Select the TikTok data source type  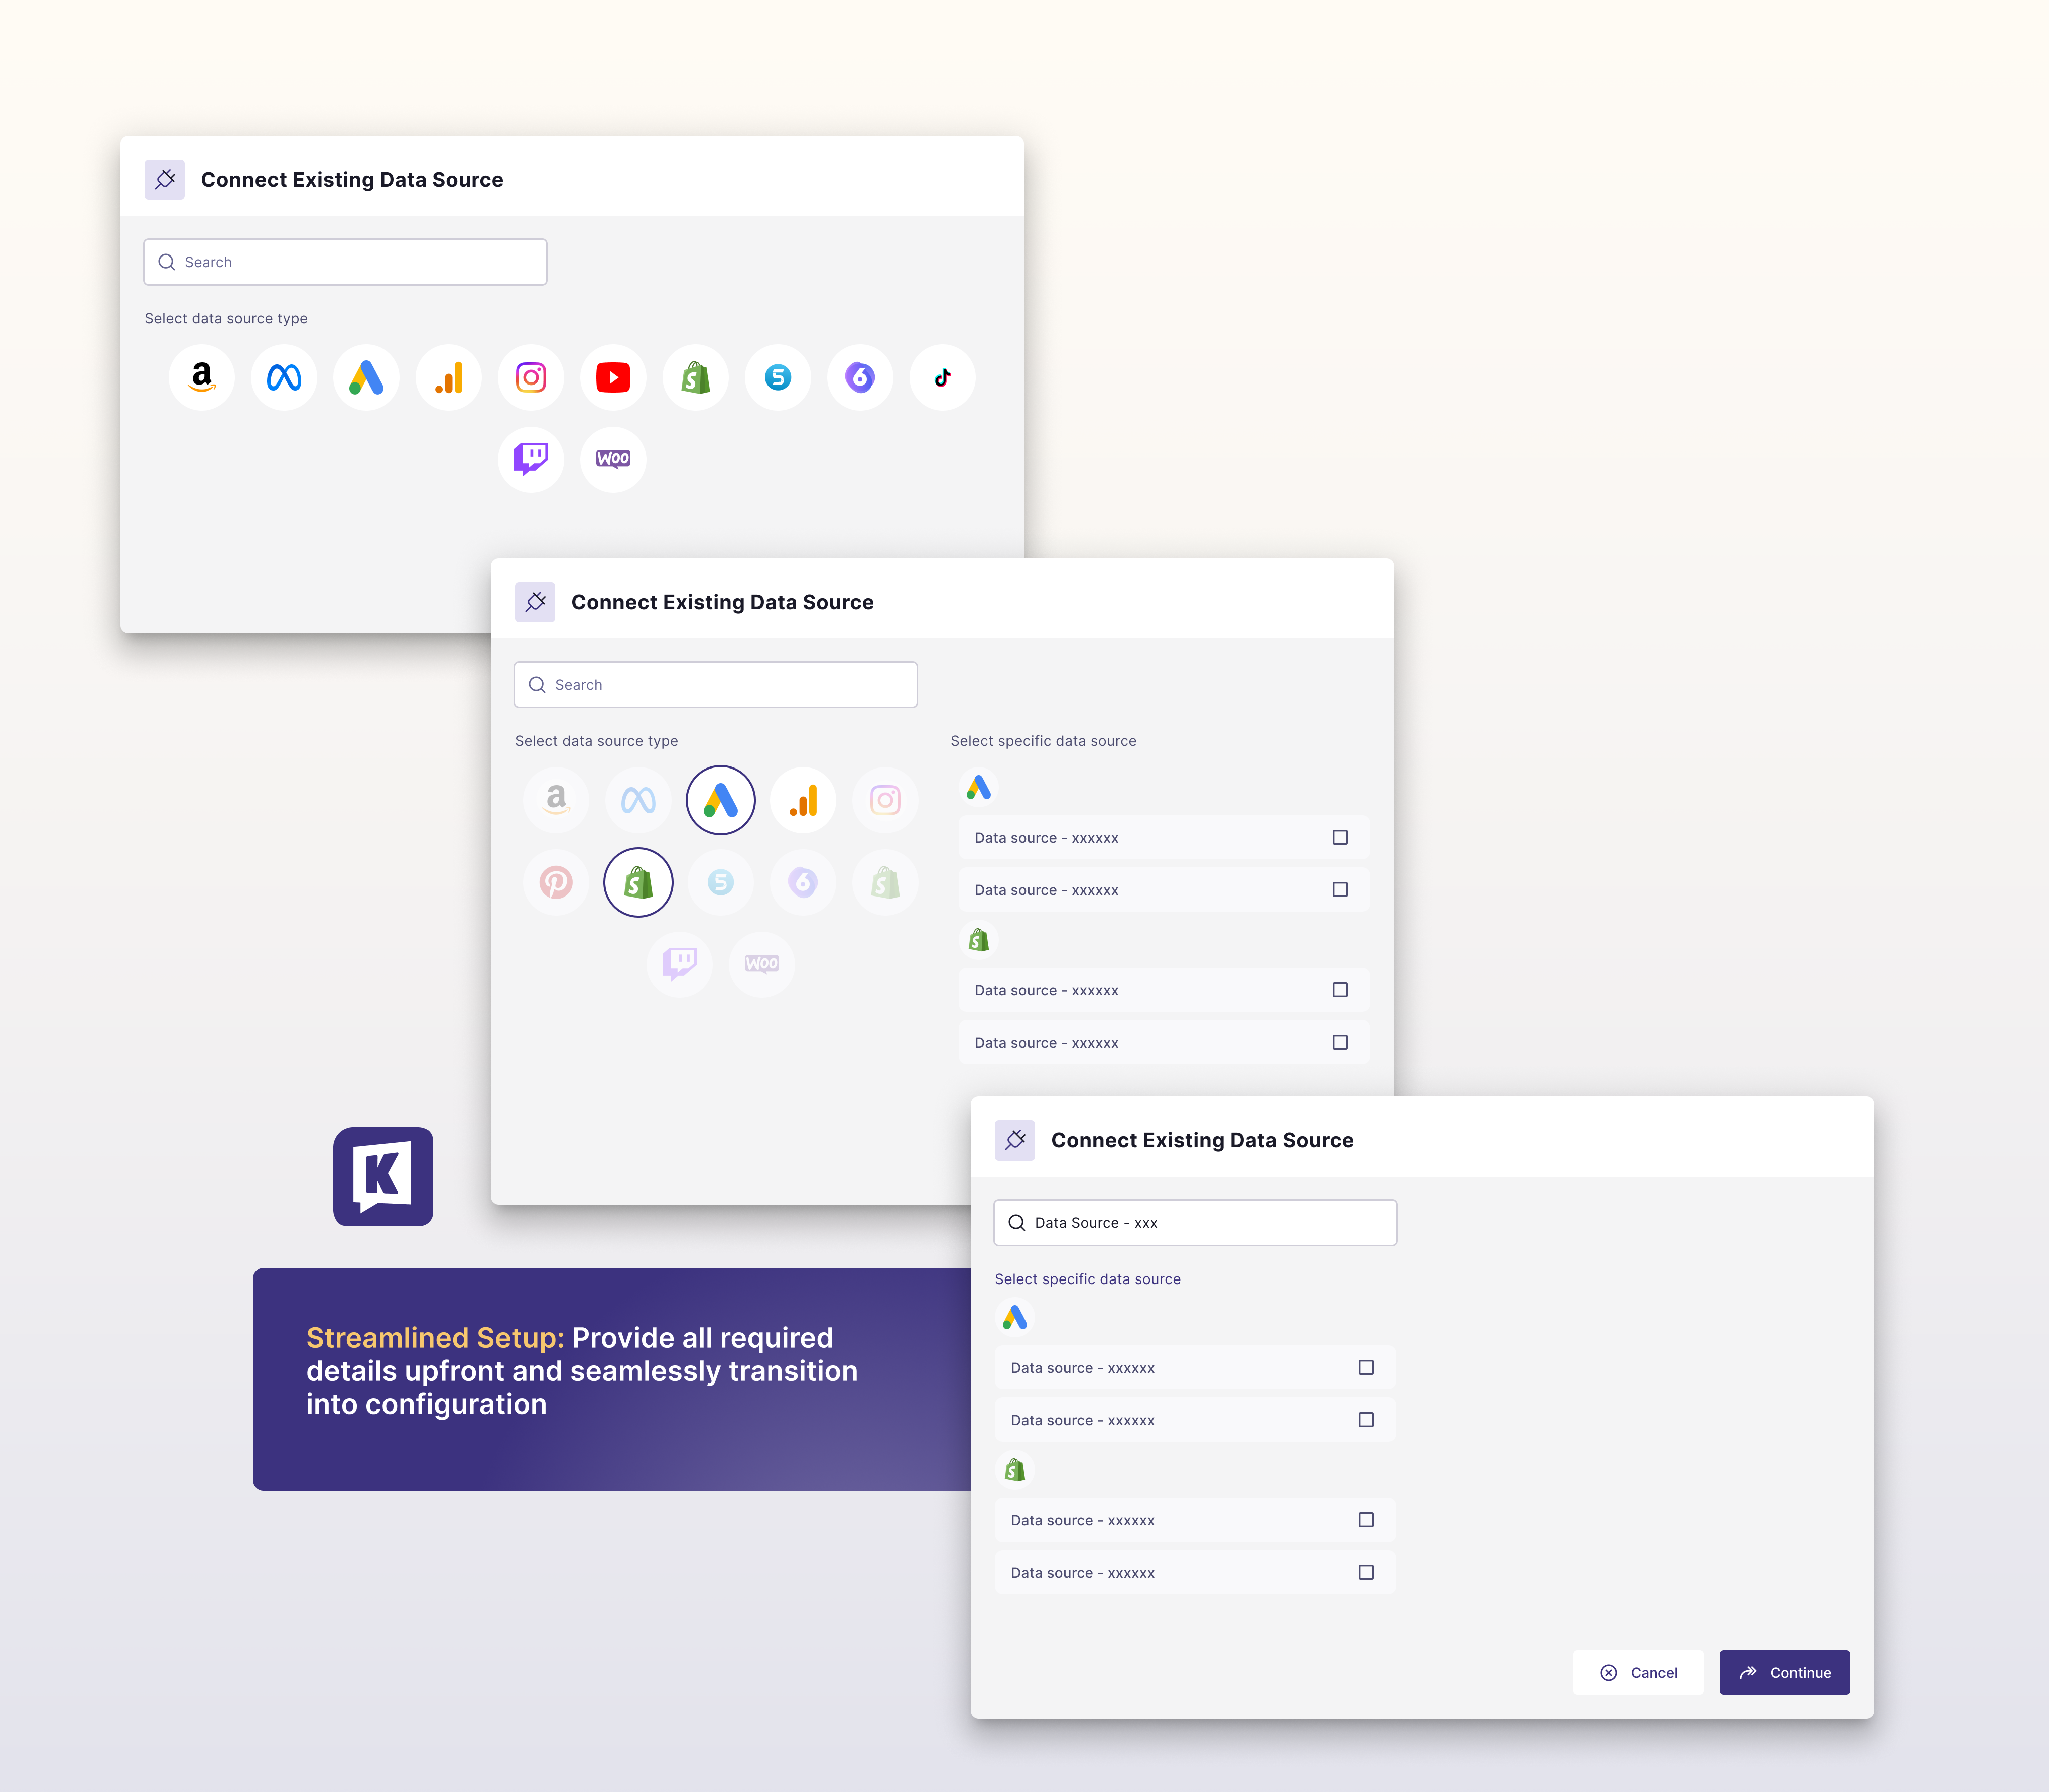[942, 377]
